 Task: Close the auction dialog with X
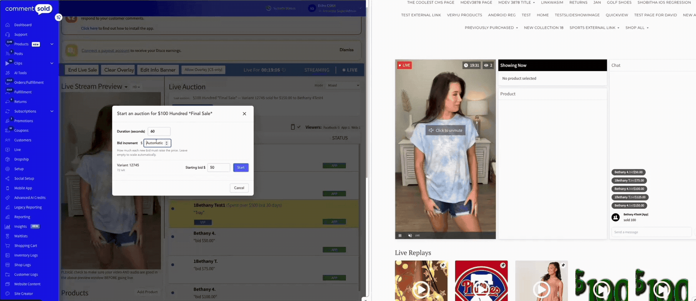(x=245, y=114)
